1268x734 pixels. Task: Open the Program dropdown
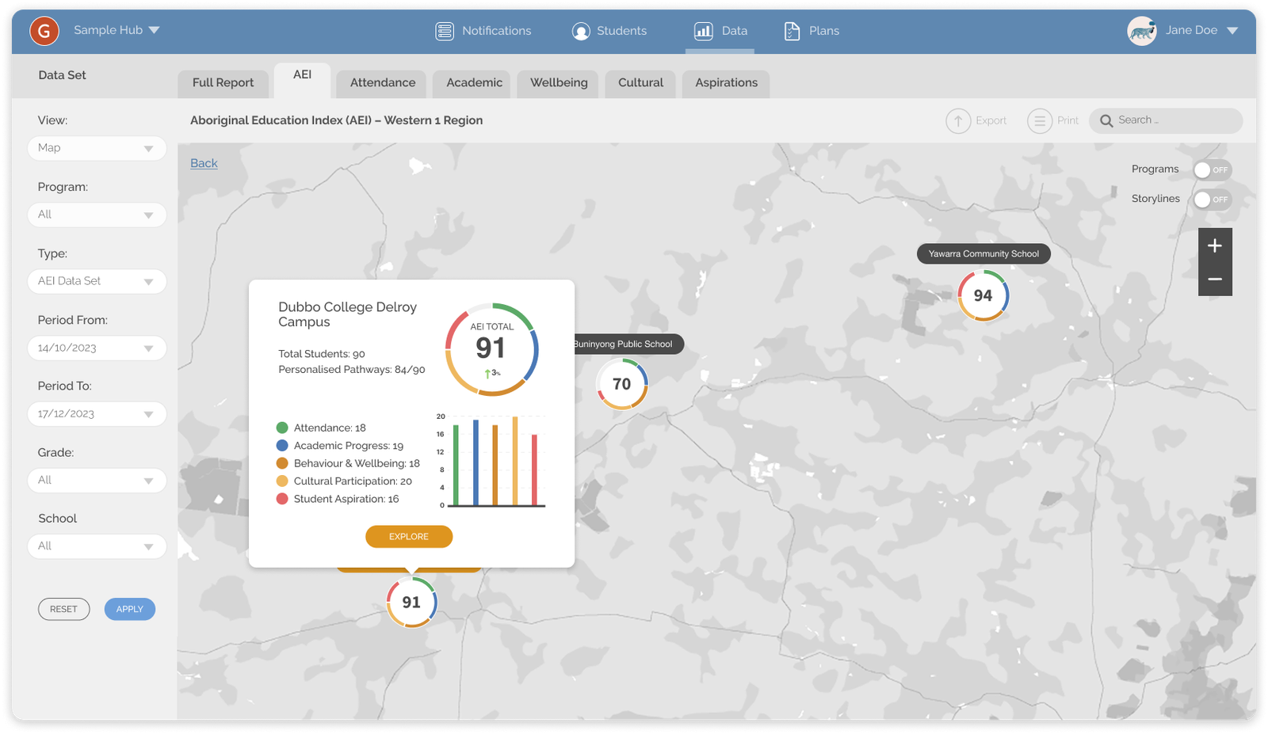[97, 215]
